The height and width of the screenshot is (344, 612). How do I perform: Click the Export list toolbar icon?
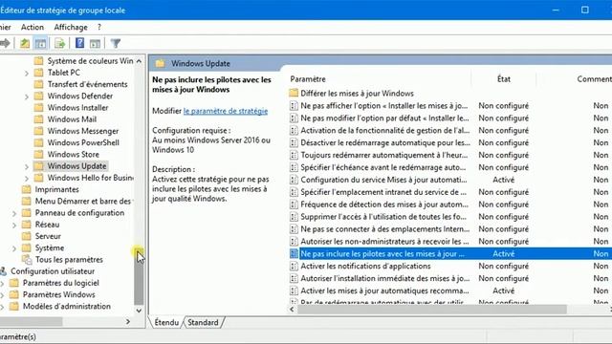(59, 43)
